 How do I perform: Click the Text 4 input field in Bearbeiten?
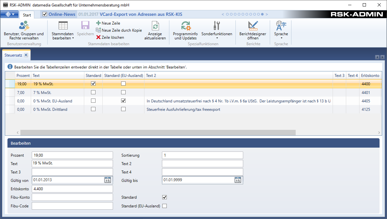pyautogui.click(x=202, y=172)
